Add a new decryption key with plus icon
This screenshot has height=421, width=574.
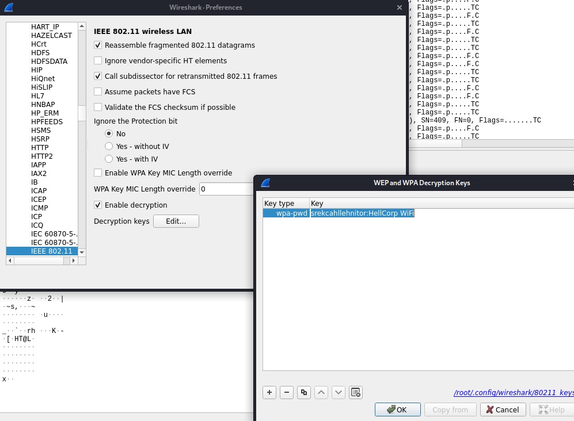click(x=269, y=392)
